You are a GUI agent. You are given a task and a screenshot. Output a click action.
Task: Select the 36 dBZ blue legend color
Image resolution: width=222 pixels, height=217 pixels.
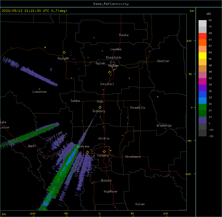202,94
